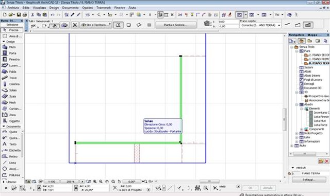Click the horizontal scrollbar under the drawing

click(x=209, y=181)
